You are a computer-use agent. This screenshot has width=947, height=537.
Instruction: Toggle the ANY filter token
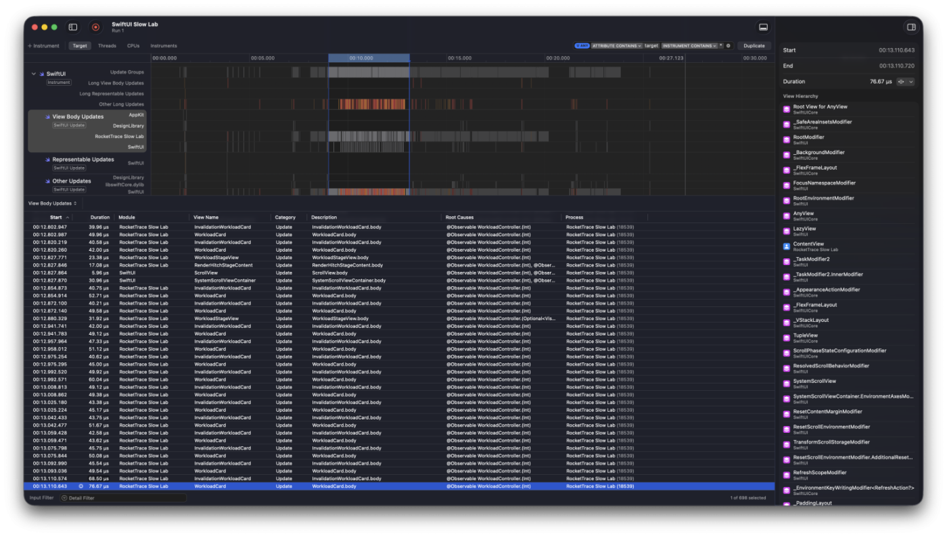coord(582,46)
